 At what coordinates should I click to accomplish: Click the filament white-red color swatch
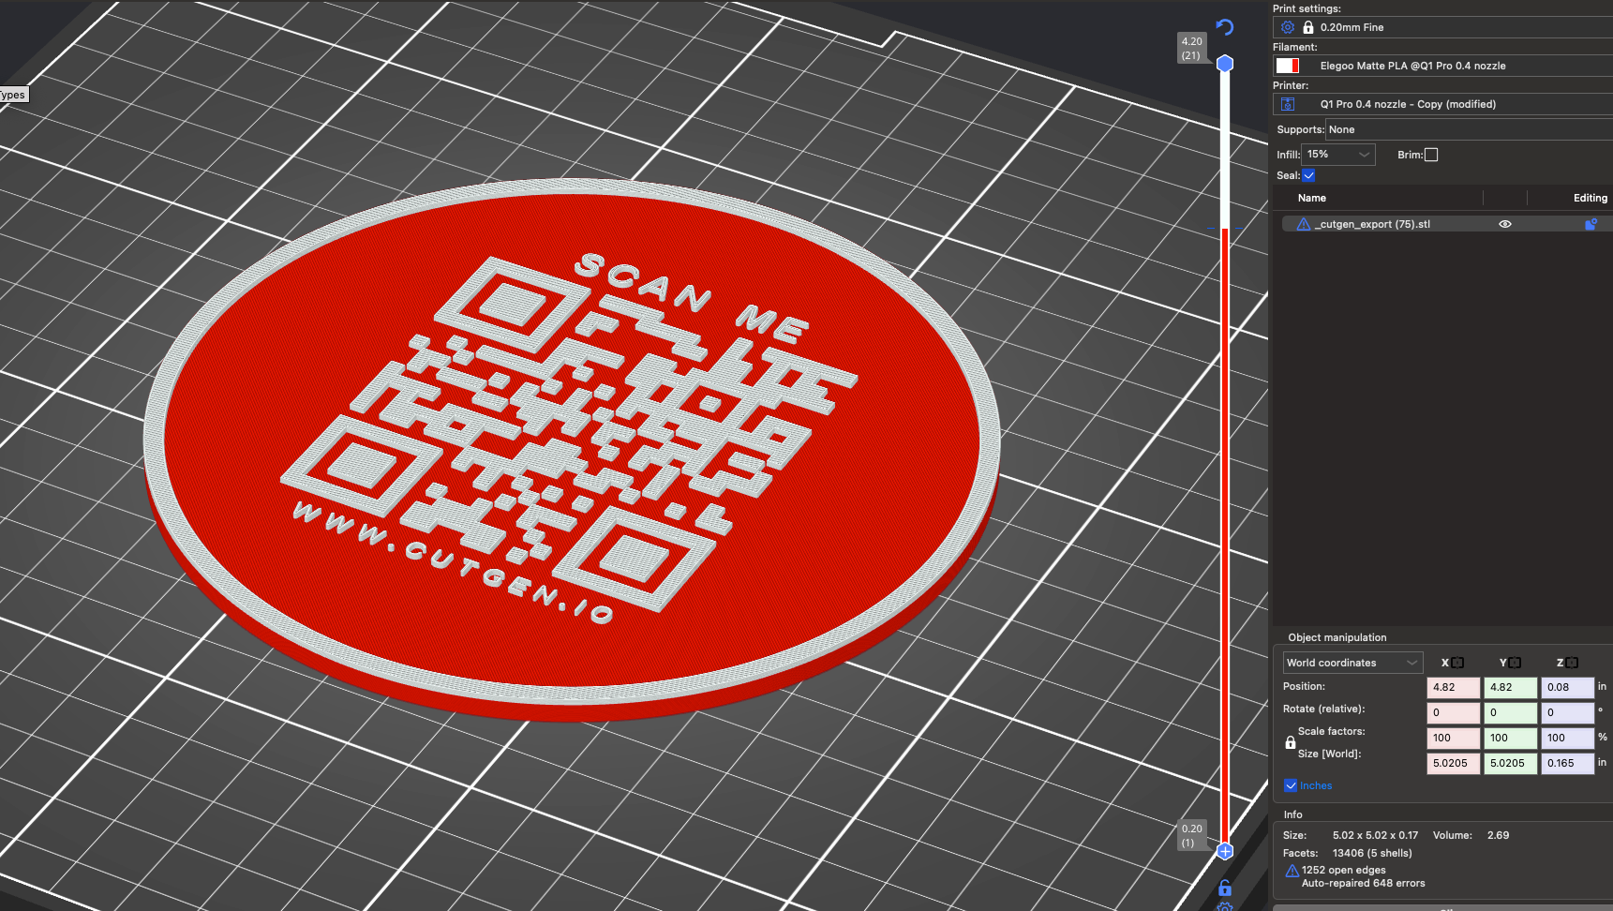pyautogui.click(x=1288, y=66)
